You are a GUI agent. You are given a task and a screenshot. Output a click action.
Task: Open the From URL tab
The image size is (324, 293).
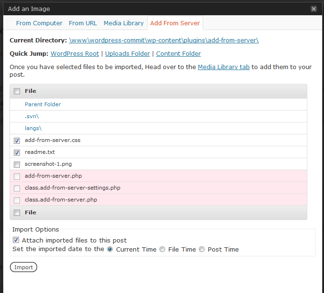(83, 23)
